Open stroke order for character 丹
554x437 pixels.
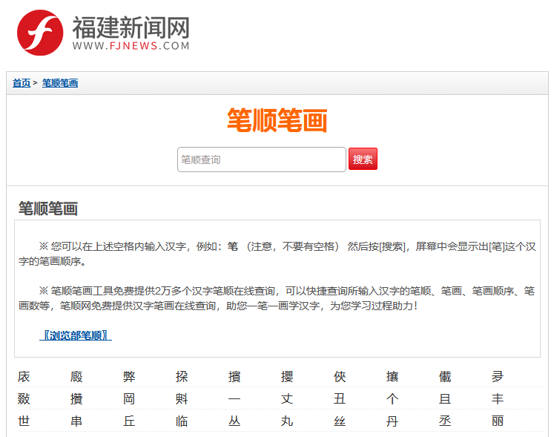click(x=392, y=421)
